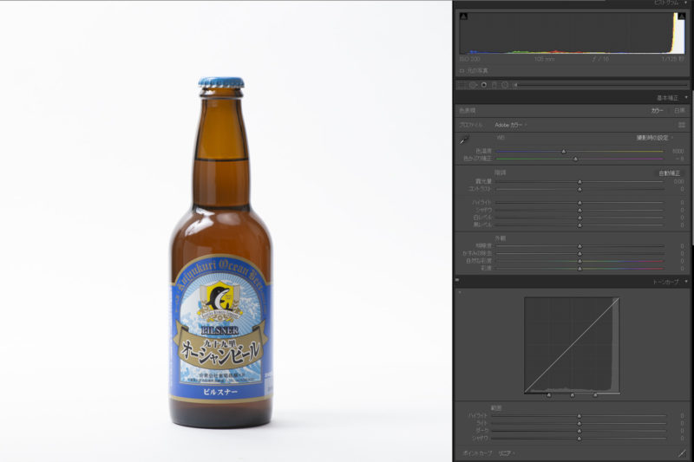The width and height of the screenshot is (694, 462).
Task: Click the temperature value 5000 field
Action: [678, 151]
